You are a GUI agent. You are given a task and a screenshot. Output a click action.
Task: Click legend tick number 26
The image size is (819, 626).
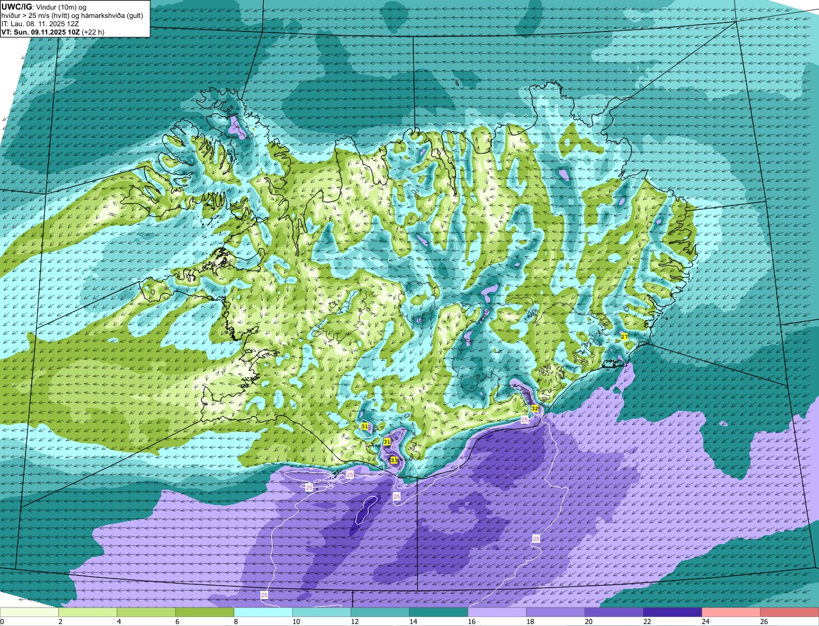764,622
